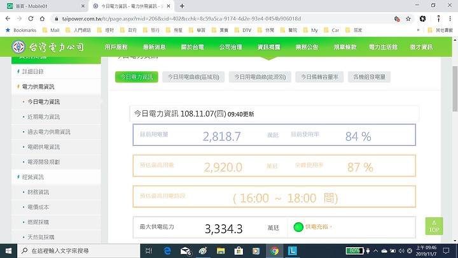
Task: Click the green 供電充裕 status light
Action: click(x=298, y=227)
